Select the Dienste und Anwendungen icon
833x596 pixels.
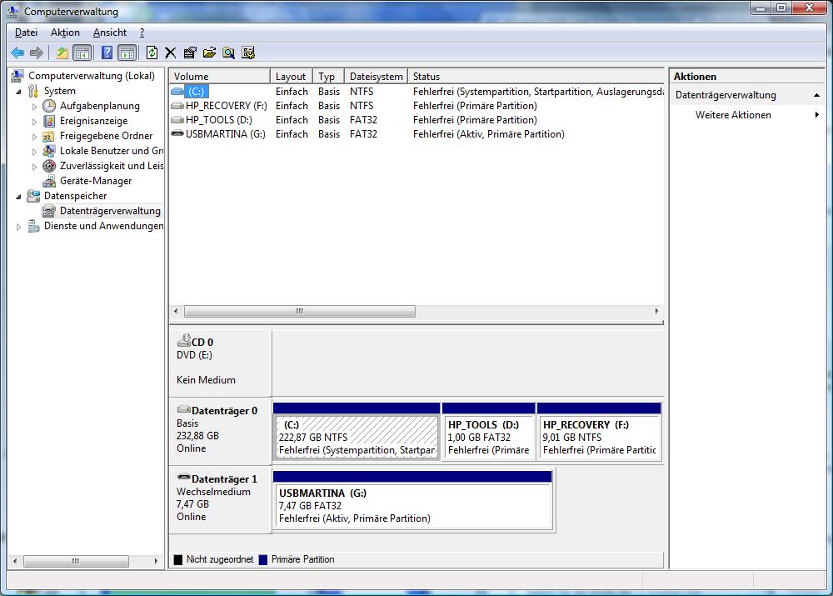tap(33, 226)
